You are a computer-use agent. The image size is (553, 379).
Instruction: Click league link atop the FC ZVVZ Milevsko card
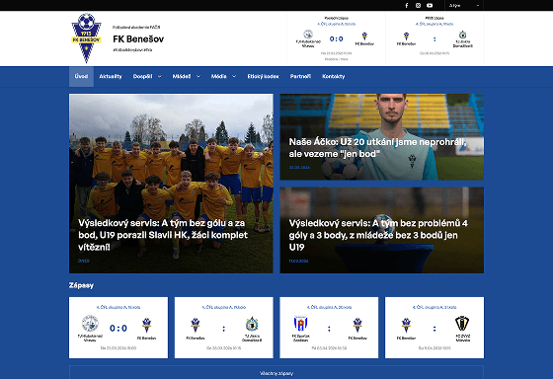tap(434, 307)
